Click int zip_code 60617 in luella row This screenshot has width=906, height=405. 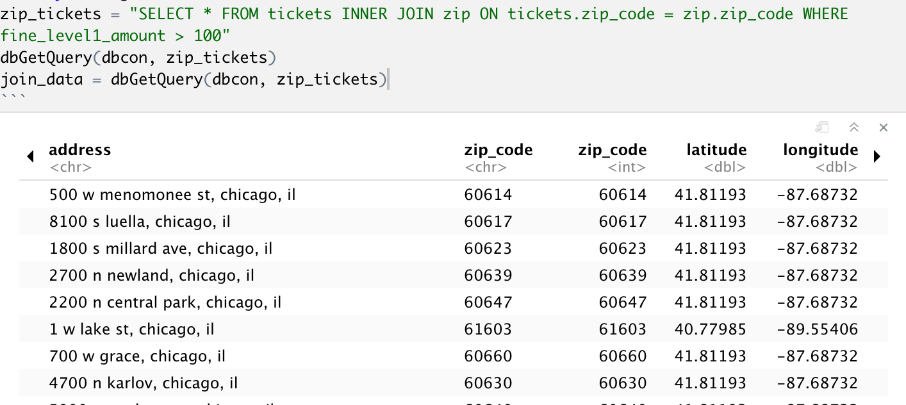tap(623, 221)
